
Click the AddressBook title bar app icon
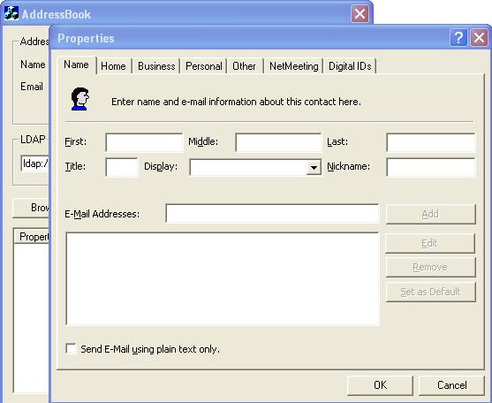pyautogui.click(x=11, y=13)
